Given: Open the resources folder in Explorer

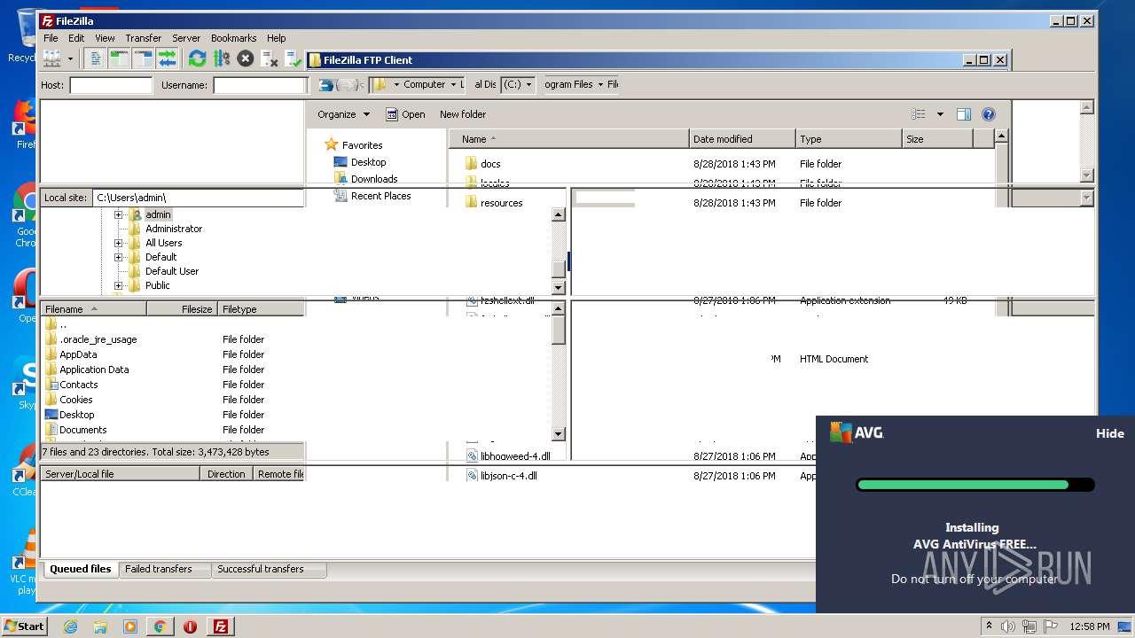Looking at the screenshot, I should click(501, 203).
